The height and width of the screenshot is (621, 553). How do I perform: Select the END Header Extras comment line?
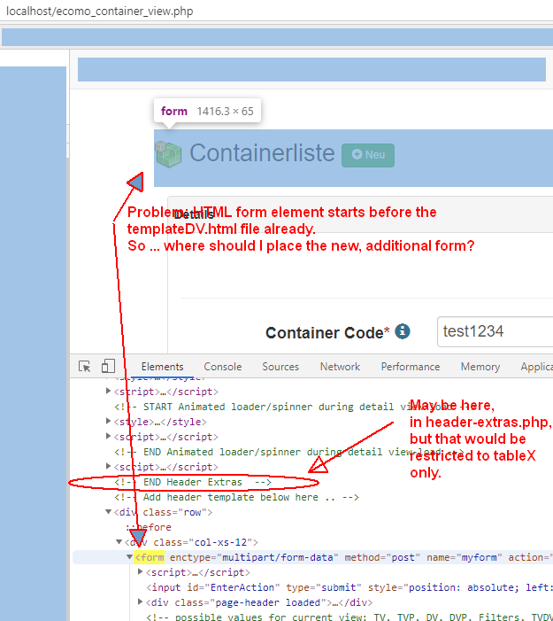click(193, 482)
